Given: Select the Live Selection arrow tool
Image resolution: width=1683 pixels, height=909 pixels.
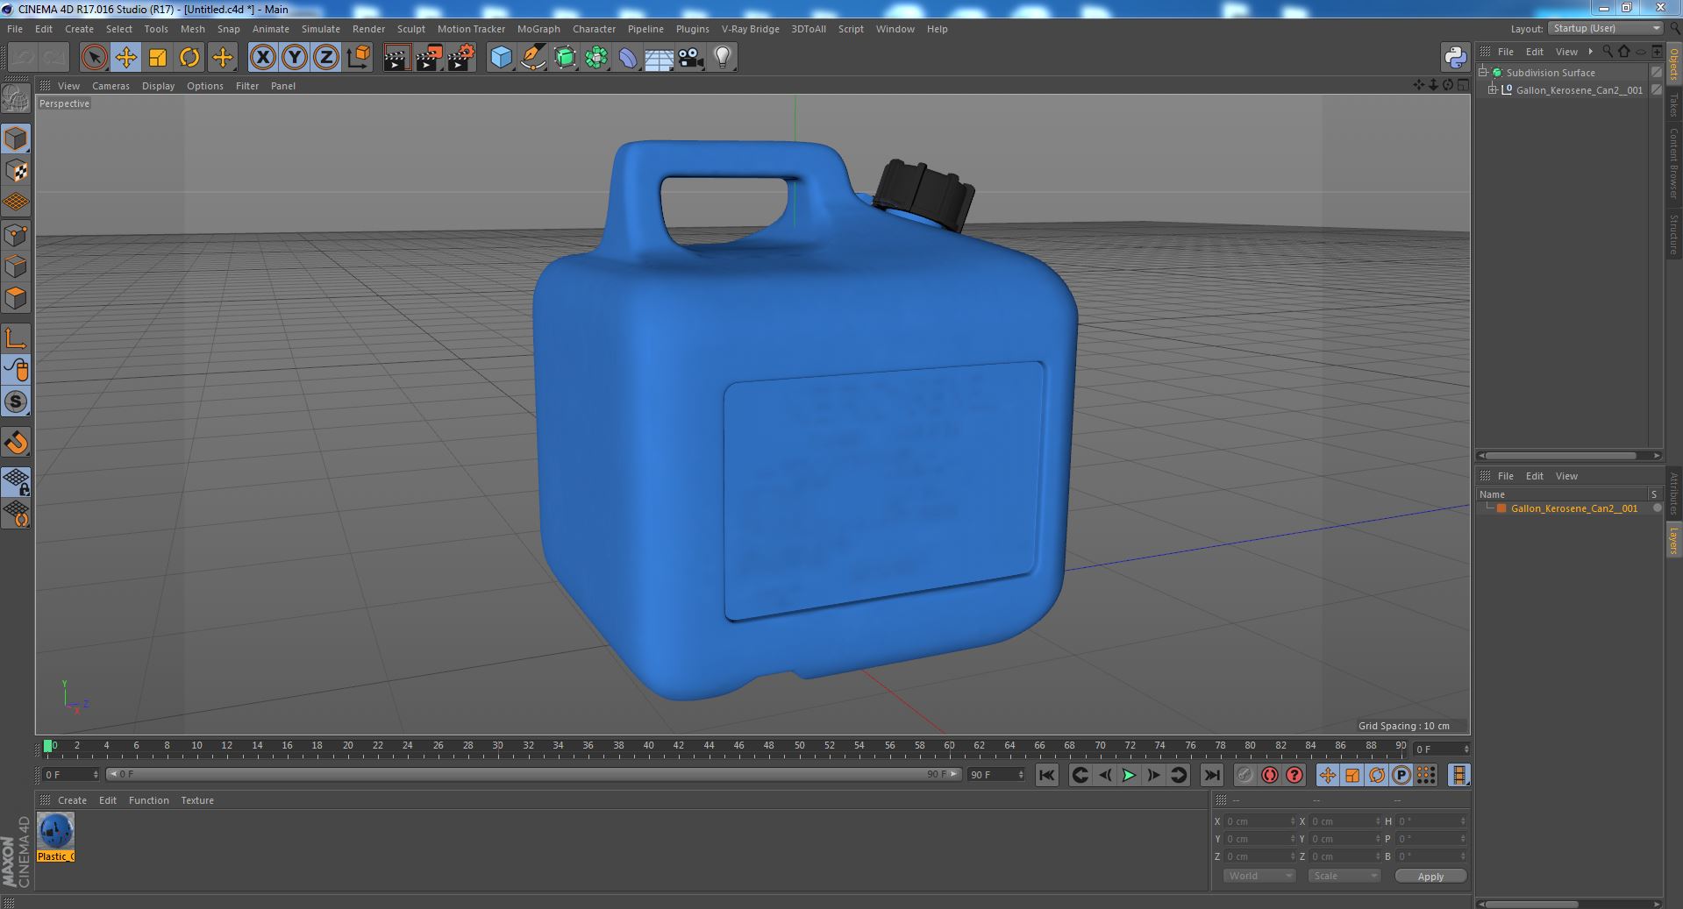Looking at the screenshot, I should (x=94, y=58).
